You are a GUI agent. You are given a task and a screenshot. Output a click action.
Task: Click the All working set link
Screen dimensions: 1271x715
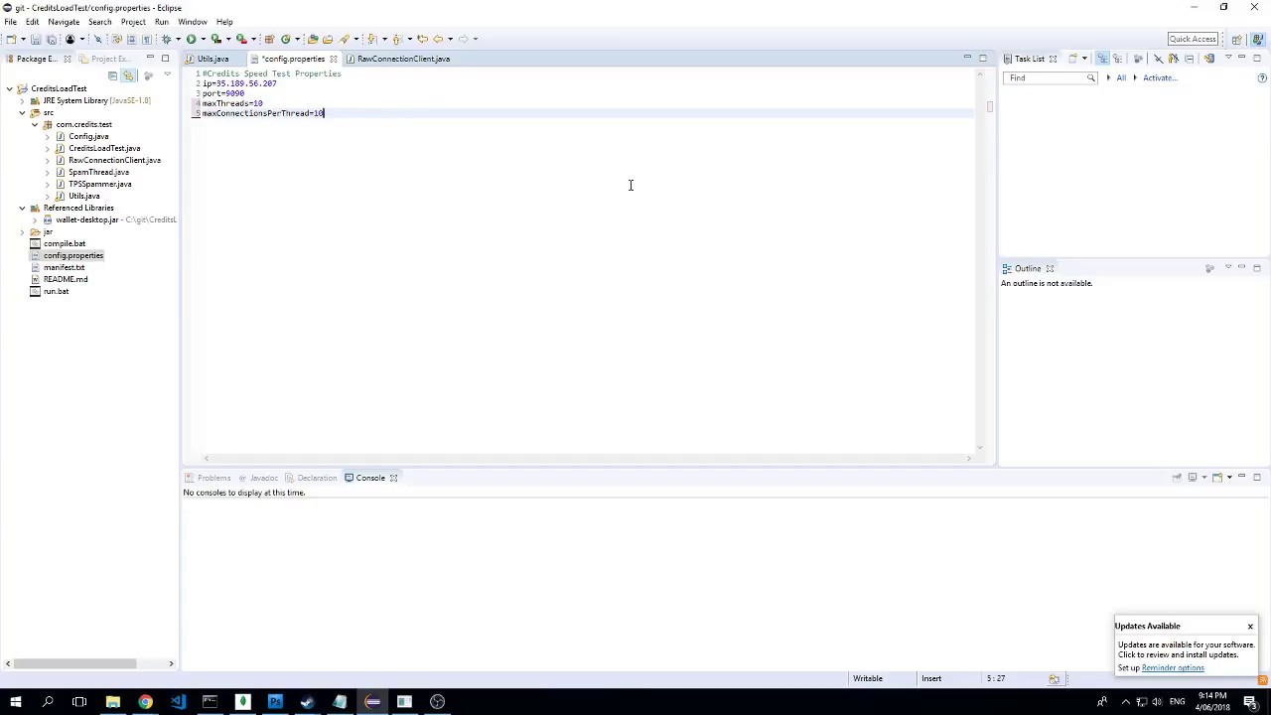pos(1121,77)
